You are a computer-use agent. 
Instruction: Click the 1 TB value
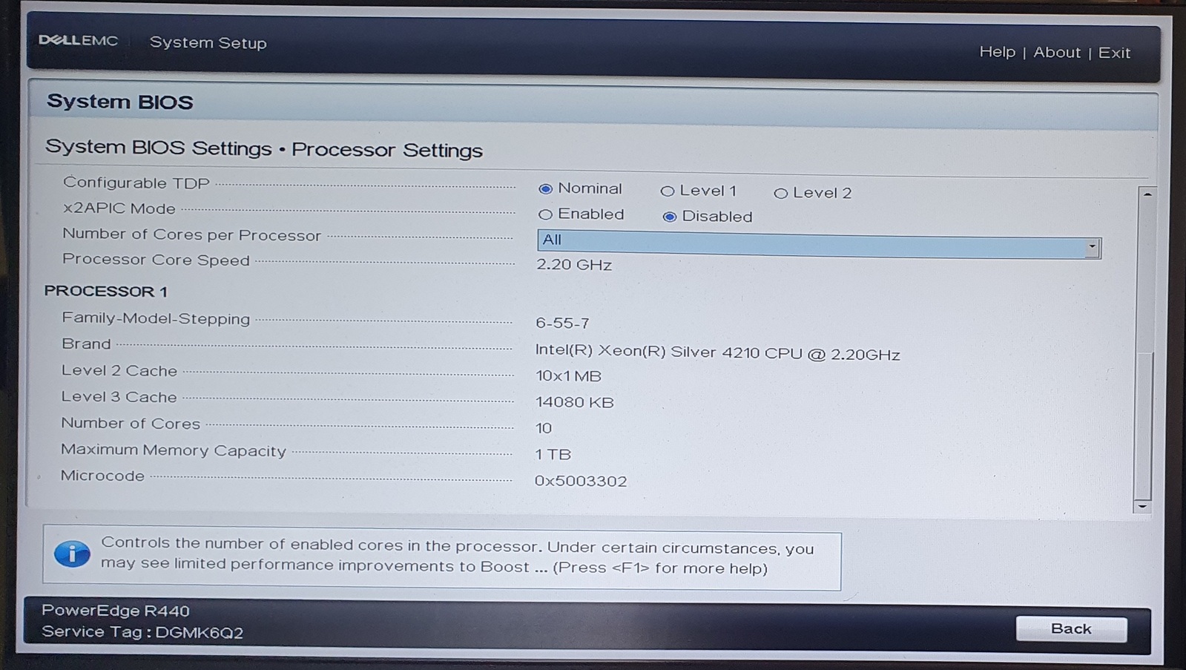pos(553,454)
